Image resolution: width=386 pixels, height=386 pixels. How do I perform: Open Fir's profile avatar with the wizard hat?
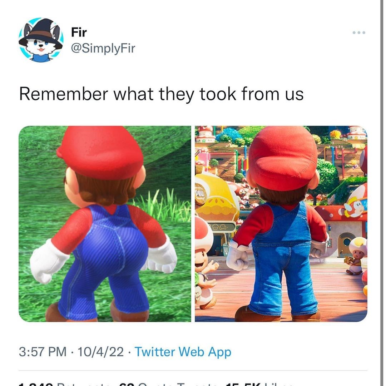41,40
